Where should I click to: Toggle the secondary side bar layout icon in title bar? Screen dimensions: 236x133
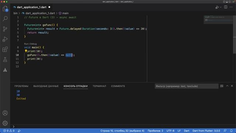tap(229, 1)
